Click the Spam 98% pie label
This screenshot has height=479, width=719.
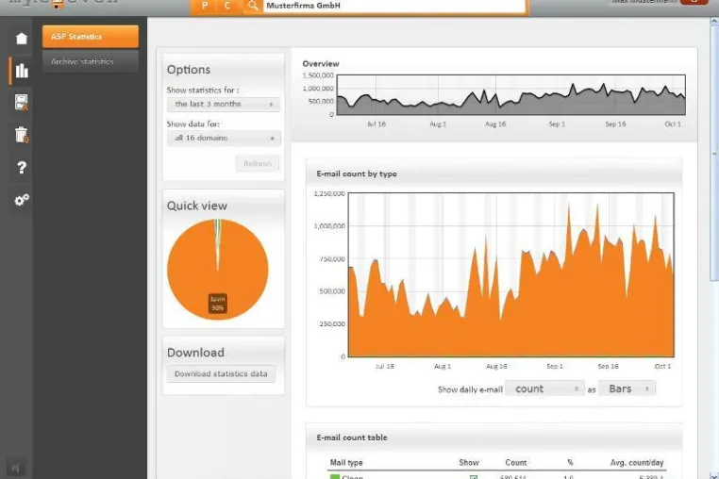click(218, 304)
